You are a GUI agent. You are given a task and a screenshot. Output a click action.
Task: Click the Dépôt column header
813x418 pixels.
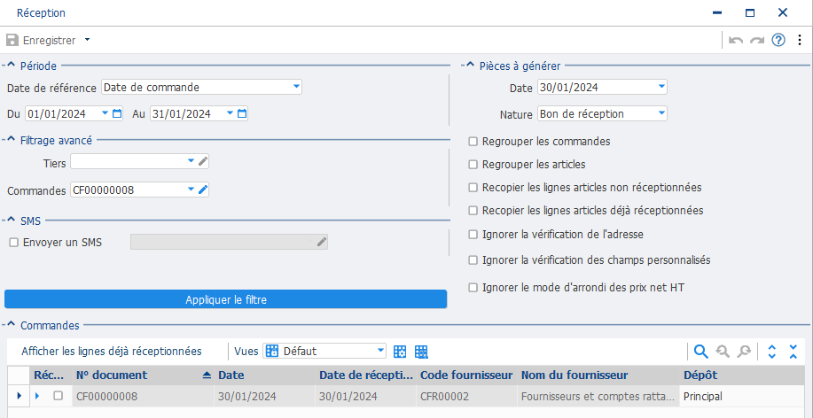point(741,375)
